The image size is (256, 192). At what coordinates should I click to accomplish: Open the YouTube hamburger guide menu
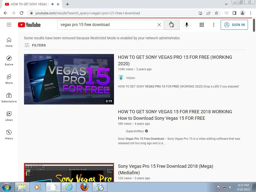pyautogui.click(x=9, y=25)
